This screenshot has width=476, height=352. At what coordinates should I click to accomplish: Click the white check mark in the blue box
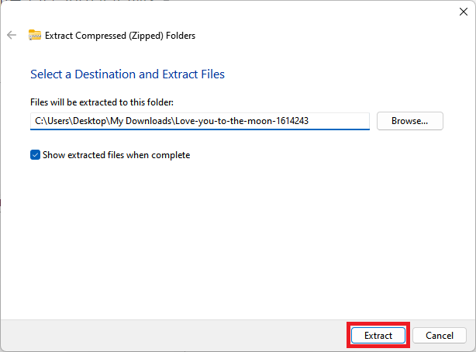(35, 155)
